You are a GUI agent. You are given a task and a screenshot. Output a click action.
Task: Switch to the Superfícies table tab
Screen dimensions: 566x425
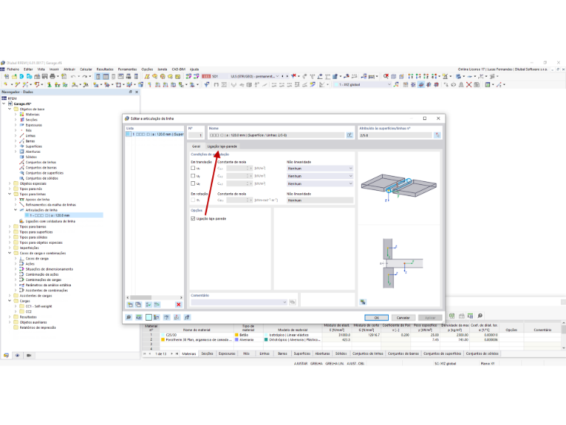(x=302, y=354)
